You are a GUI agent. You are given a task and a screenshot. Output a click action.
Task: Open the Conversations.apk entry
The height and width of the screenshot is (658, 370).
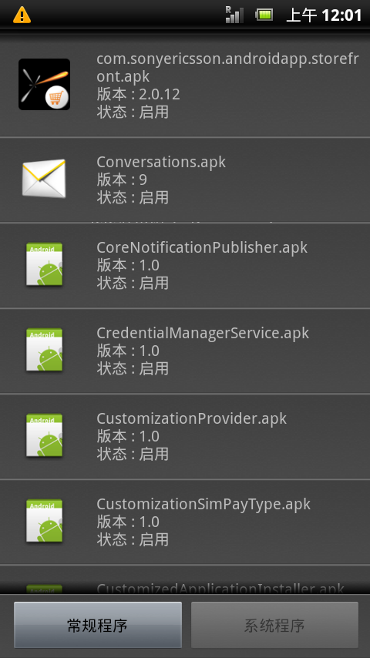click(x=185, y=180)
